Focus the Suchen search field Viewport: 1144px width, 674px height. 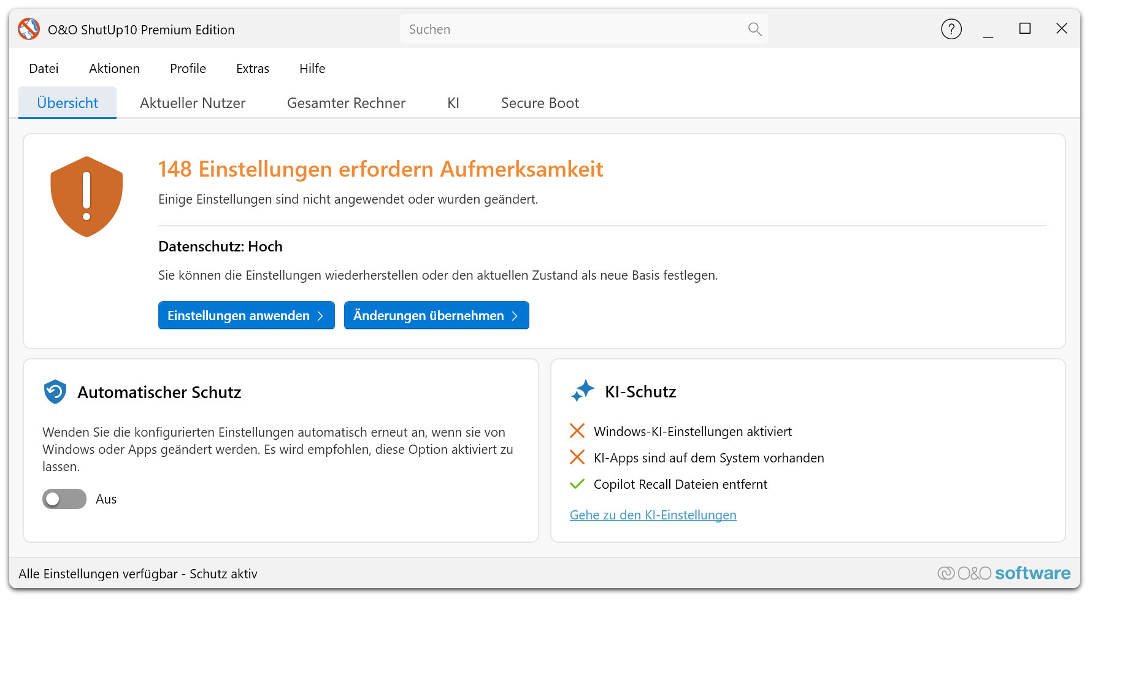point(584,29)
